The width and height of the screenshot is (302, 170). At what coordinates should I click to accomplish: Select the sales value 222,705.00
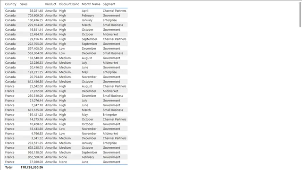(x=35, y=44)
